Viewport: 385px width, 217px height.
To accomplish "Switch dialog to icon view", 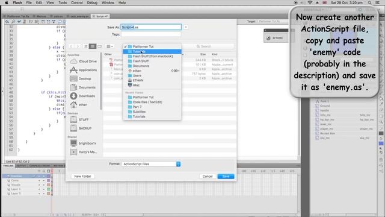I will (x=85, y=46).
